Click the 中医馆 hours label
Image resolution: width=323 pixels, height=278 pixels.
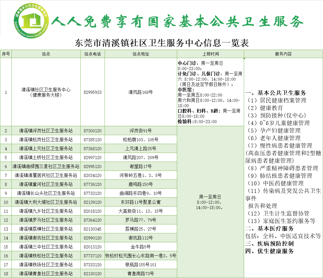[x=186, y=90]
